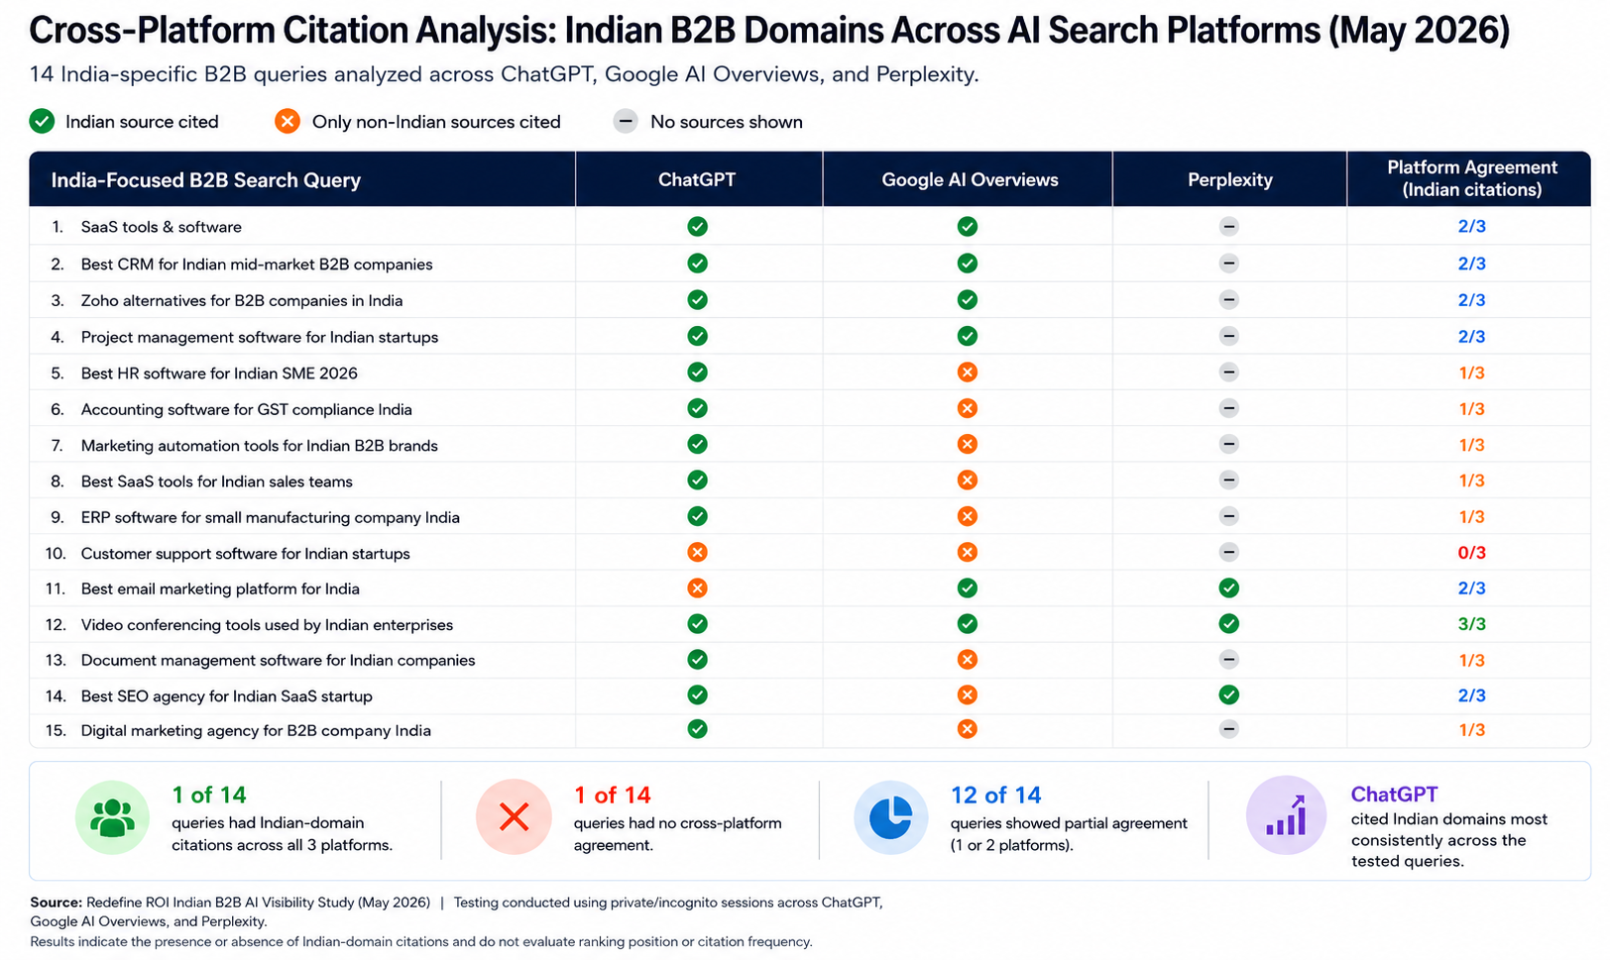Click ChatGPT checkmark in SaaS tools & software row
Image resolution: width=1610 pixels, height=960 pixels.
pyautogui.click(x=698, y=227)
